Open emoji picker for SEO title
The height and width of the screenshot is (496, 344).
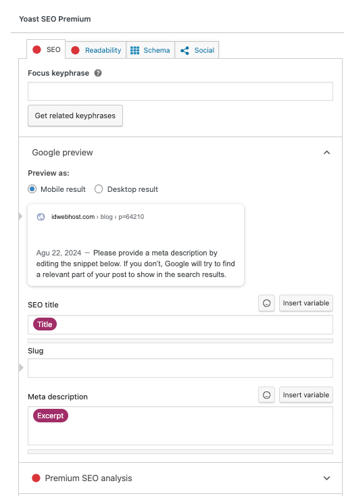pyautogui.click(x=266, y=303)
